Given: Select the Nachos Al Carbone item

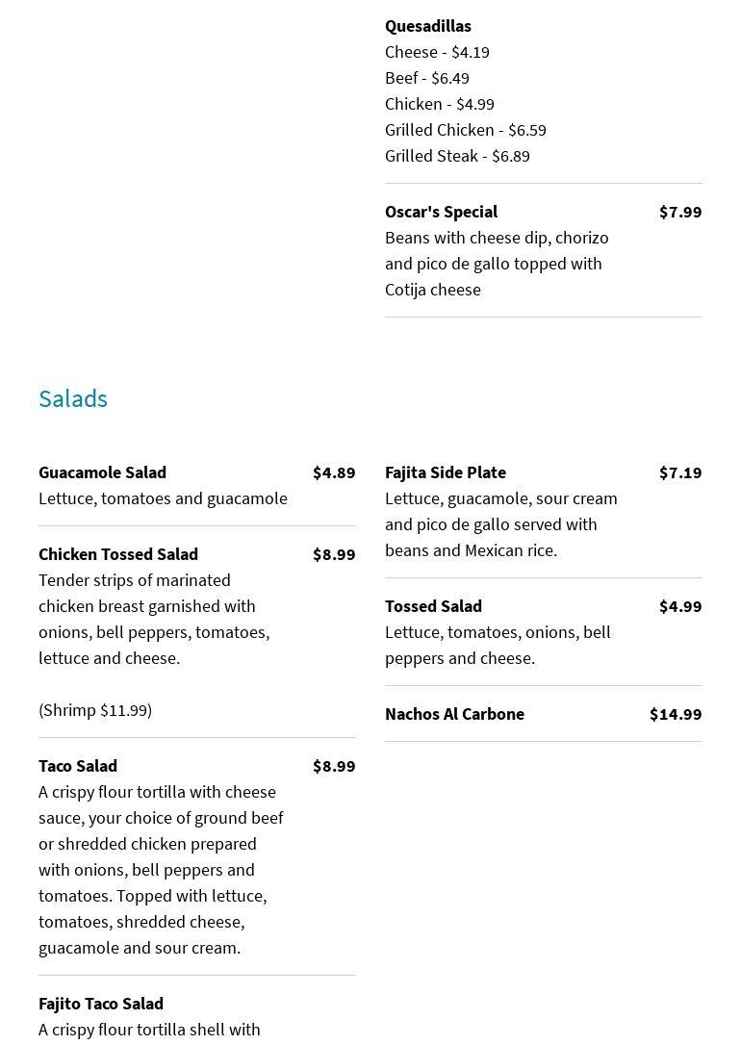Looking at the screenshot, I should 454,714.
